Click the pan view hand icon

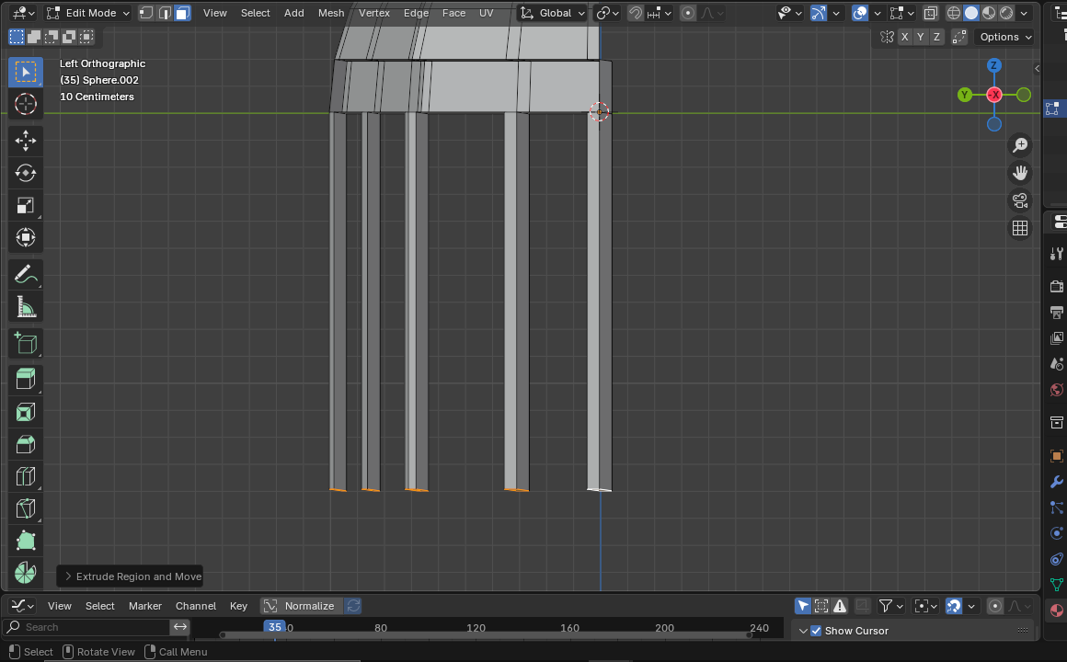[x=1019, y=173]
